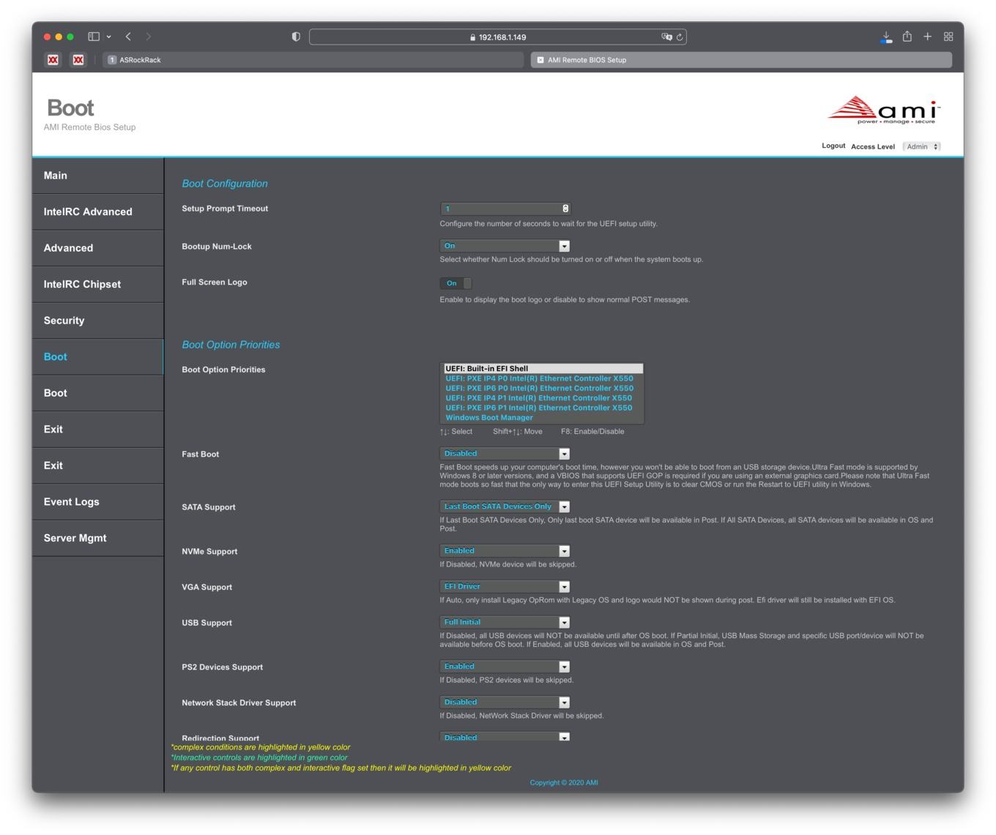Expand the USB Support dropdown showing Full Initial
This screenshot has height=835, width=996.
[505, 623]
